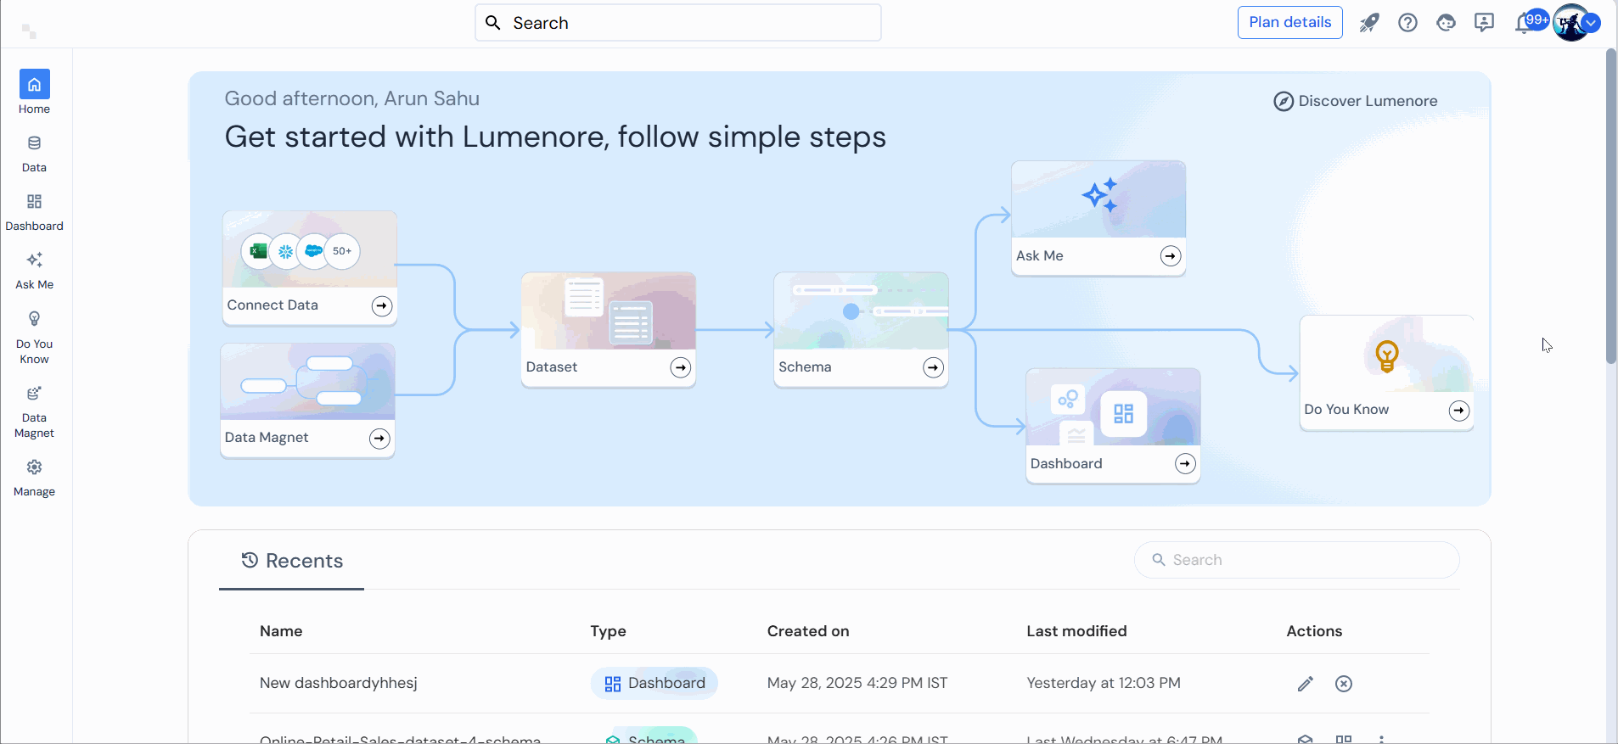Open the Discover Lumenore link
Viewport: 1618px width, 744px height.
pos(1356,101)
